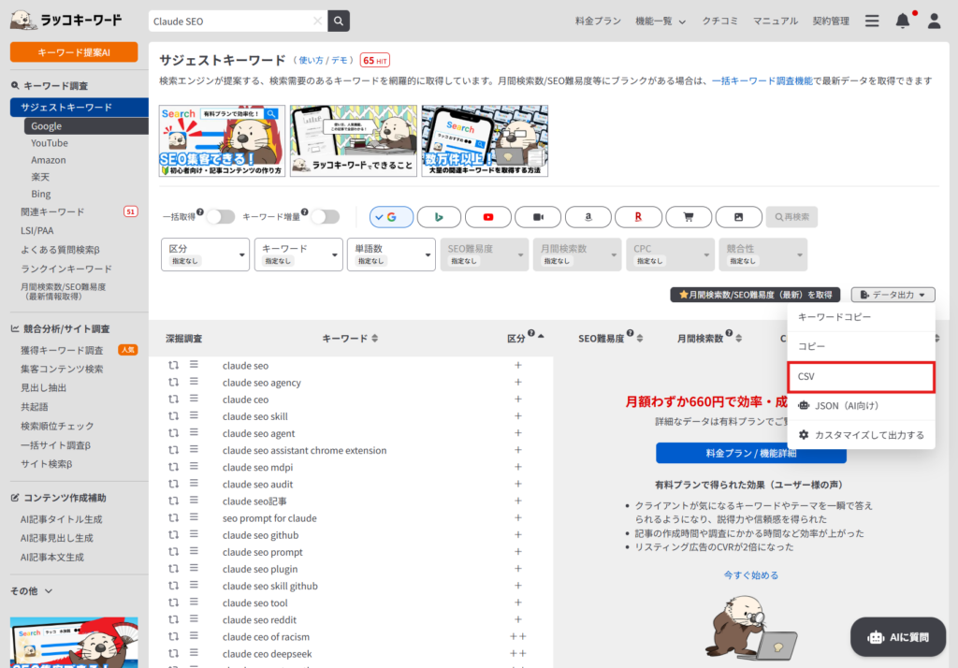The image size is (958, 668).
Task: Switch to the YouTube suggest source icon
Action: point(488,216)
